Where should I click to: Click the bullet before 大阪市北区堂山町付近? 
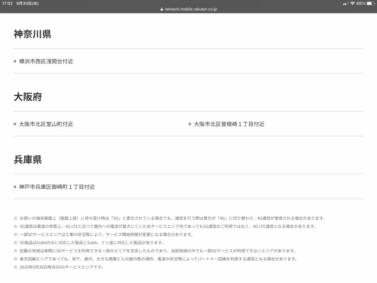(15, 124)
